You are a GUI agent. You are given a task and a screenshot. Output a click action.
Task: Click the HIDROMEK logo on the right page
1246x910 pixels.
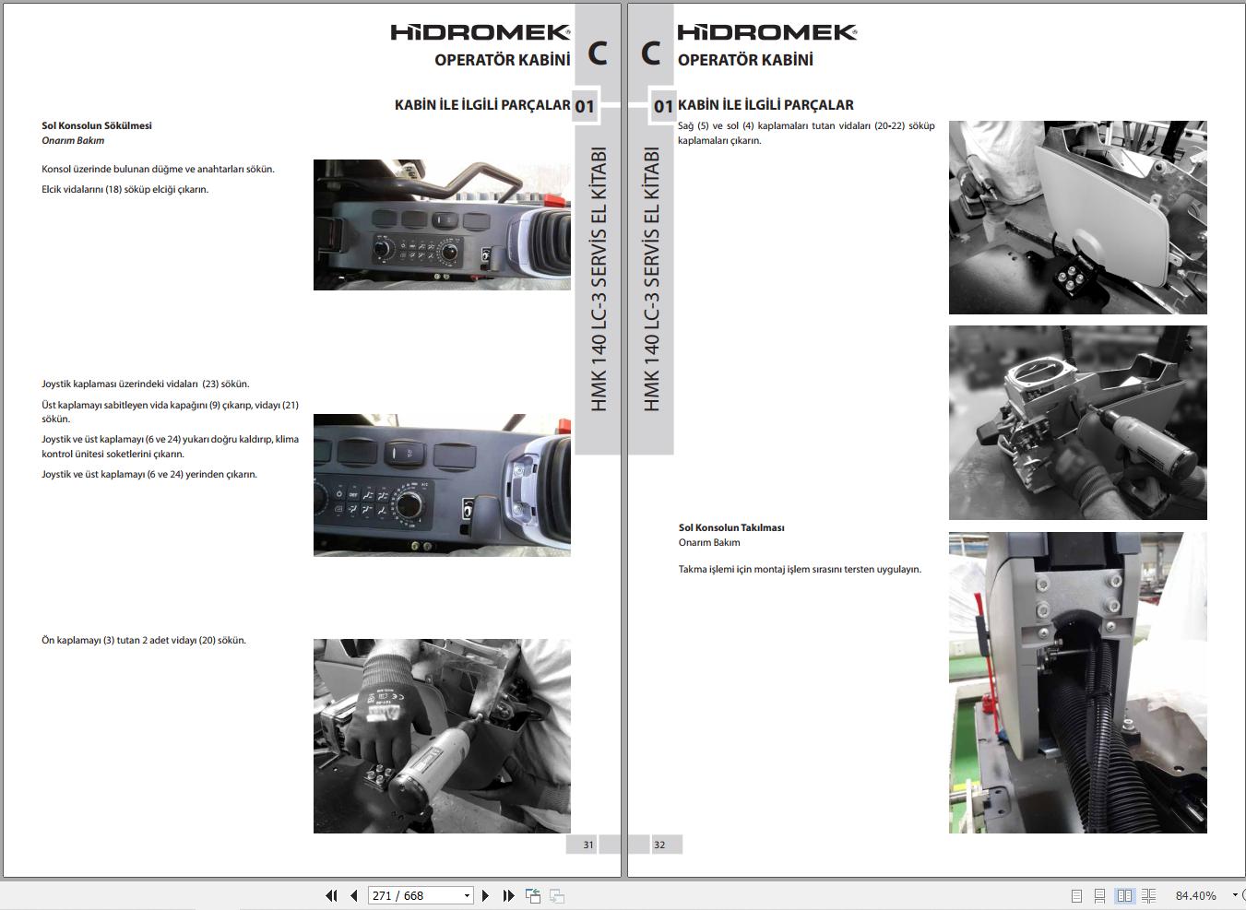pyautogui.click(x=767, y=32)
